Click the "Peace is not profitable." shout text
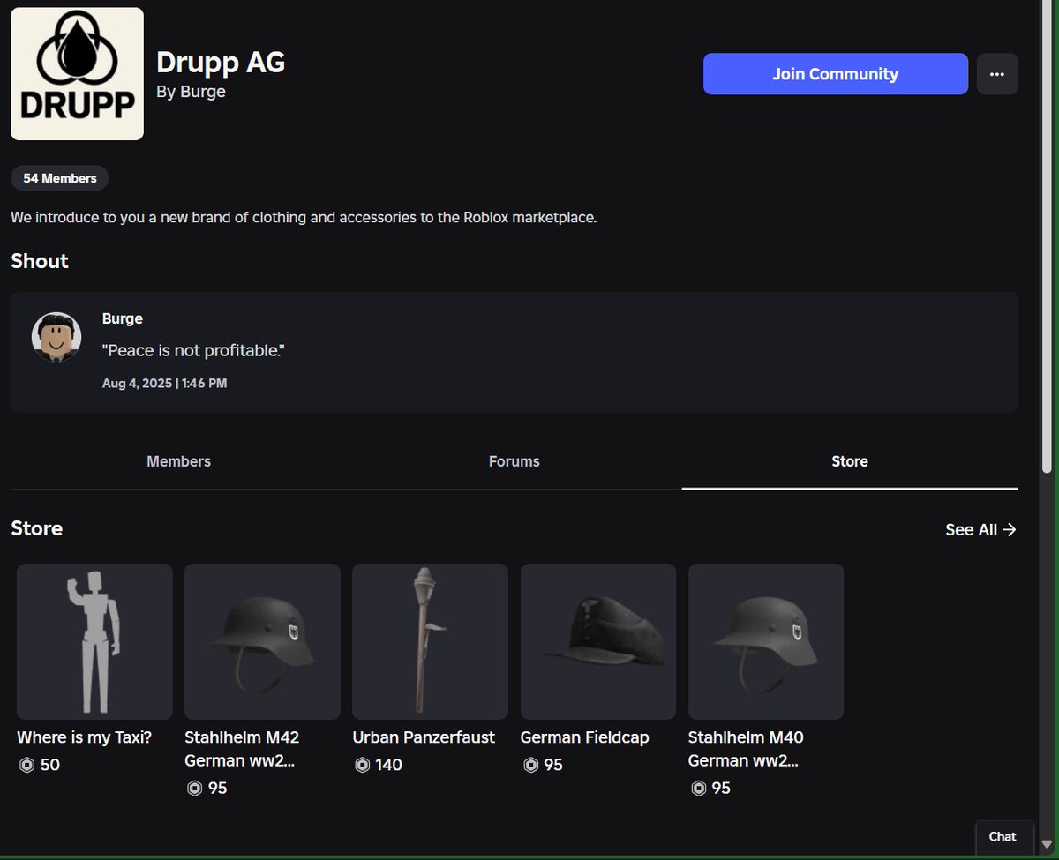Viewport: 1059px width, 860px height. click(193, 351)
